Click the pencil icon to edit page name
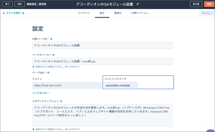Screen dimensions: 215x132 point(138,4)
